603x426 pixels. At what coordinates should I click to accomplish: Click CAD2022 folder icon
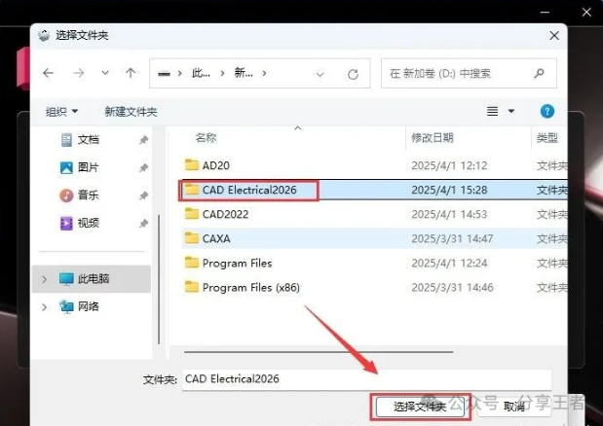192,213
